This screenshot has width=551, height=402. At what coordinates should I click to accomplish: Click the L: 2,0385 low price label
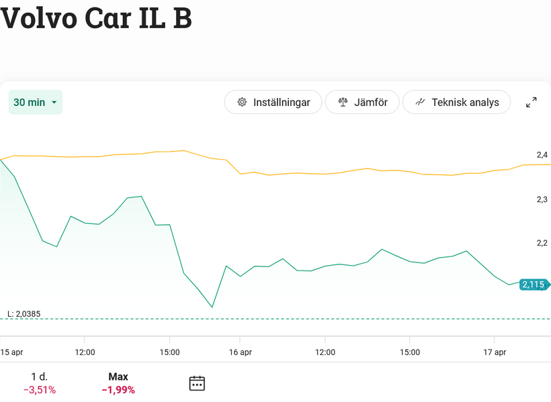24,313
